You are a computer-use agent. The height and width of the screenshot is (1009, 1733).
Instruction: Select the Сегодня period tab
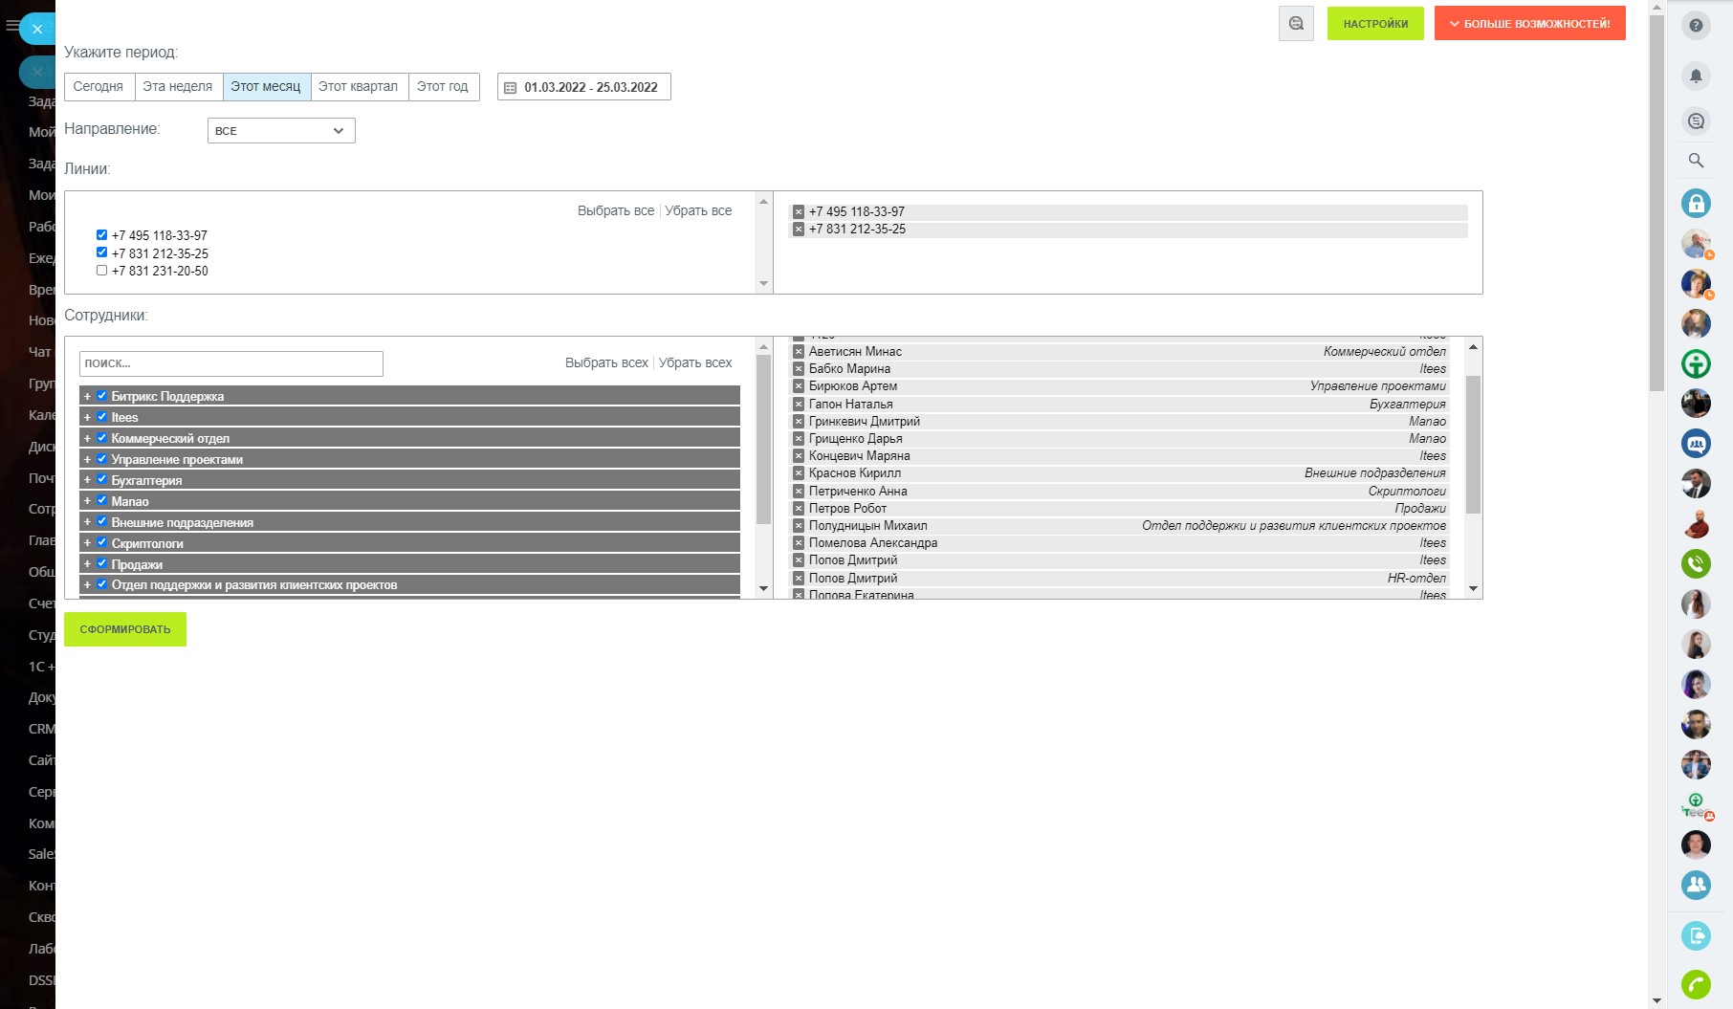(x=99, y=87)
